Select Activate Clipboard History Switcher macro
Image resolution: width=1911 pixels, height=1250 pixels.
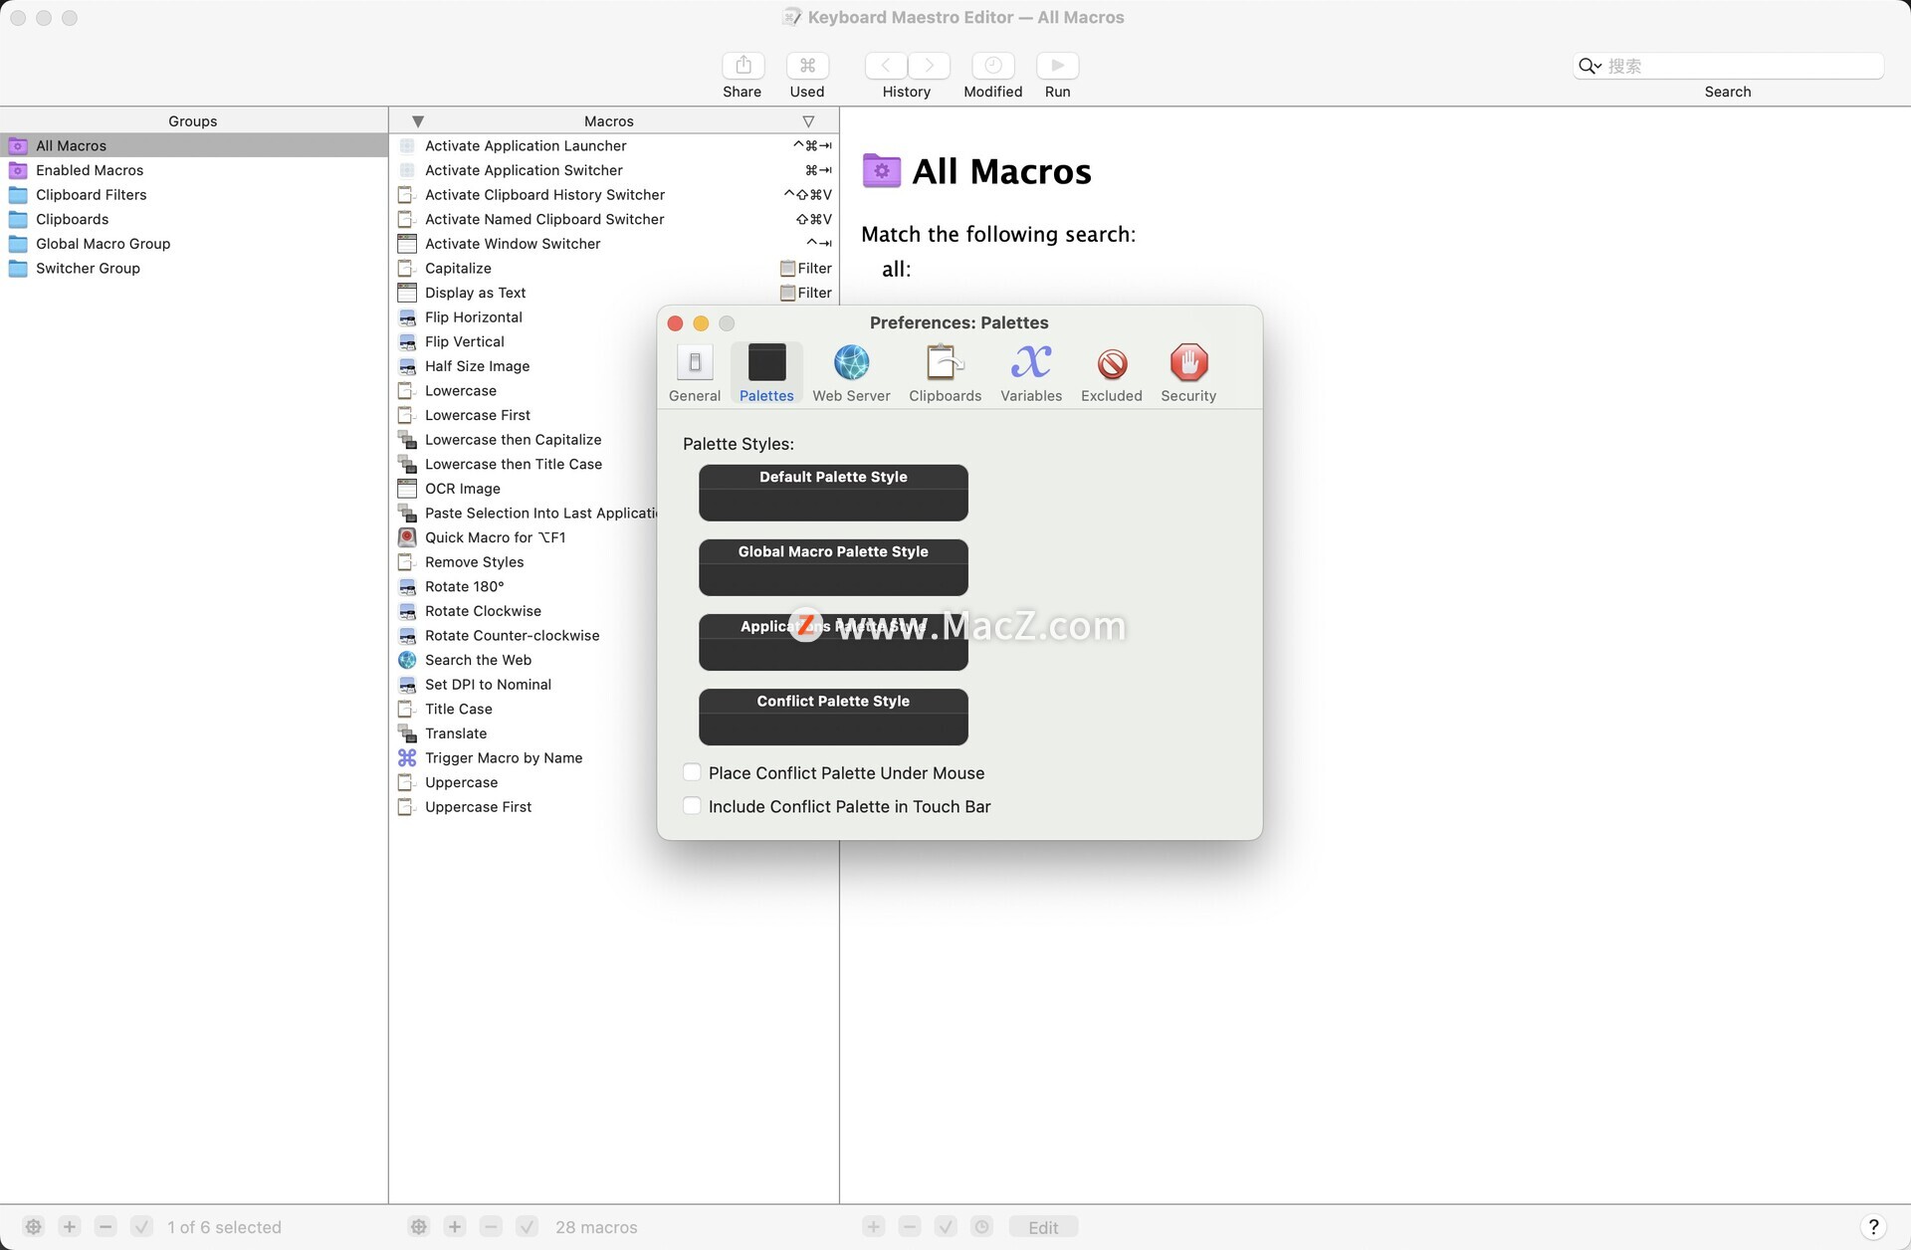pos(614,195)
